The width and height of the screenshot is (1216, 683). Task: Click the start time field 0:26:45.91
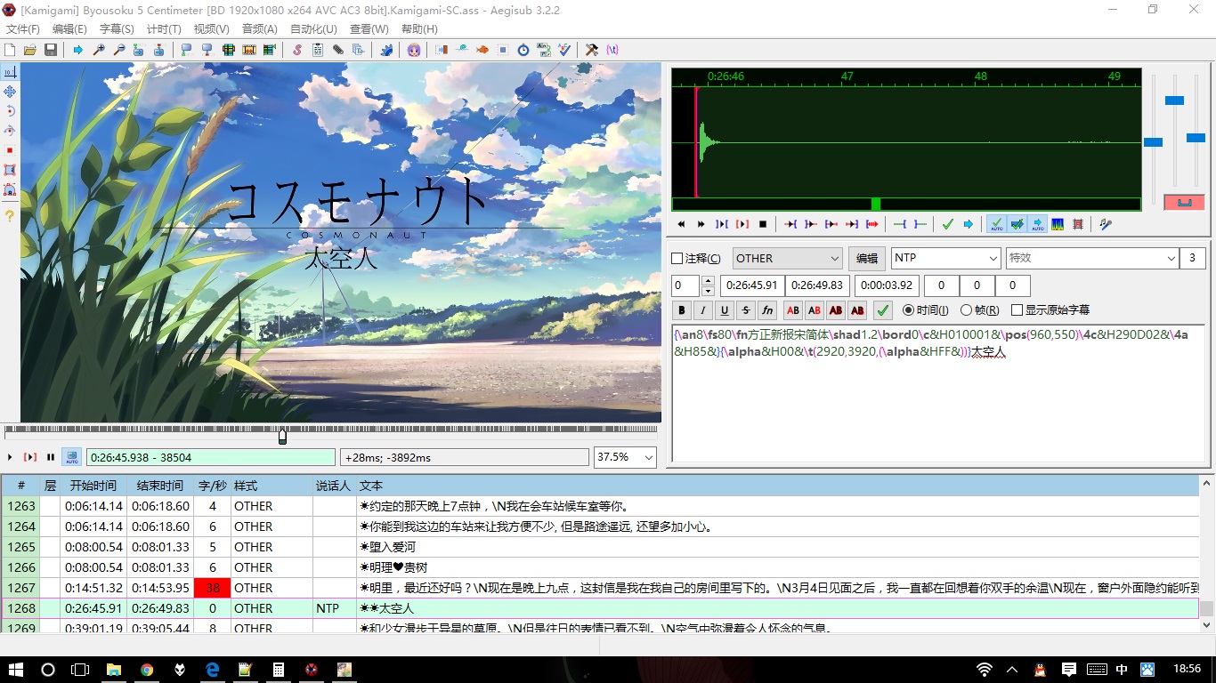[751, 285]
